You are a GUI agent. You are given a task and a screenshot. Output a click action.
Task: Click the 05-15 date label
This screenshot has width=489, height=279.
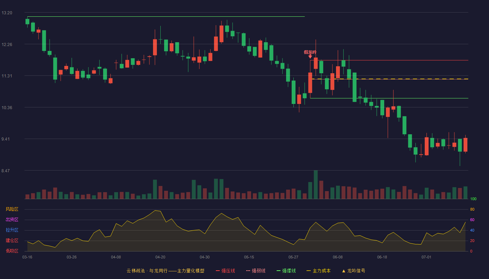click(249, 257)
